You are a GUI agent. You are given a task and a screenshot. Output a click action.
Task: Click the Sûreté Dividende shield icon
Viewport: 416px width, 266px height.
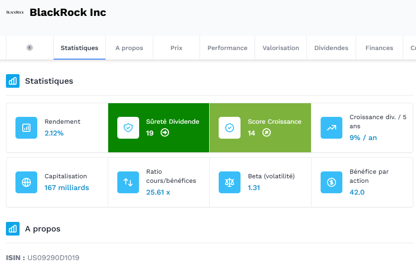point(128,128)
